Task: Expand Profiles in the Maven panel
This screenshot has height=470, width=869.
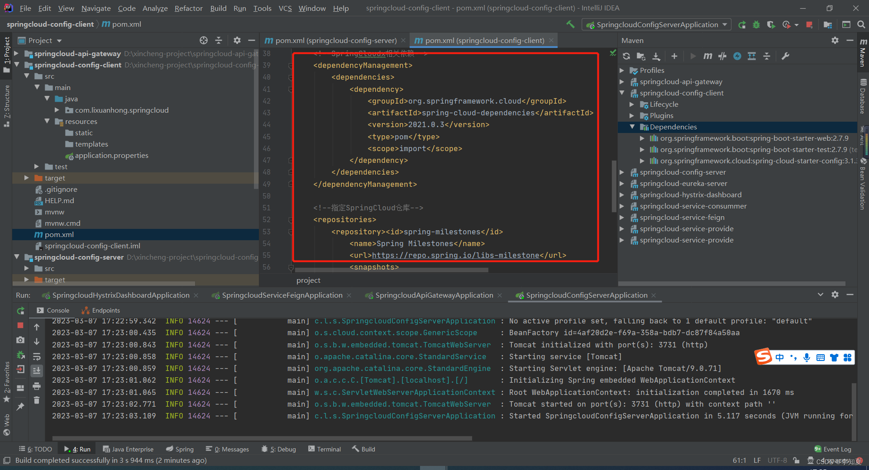Action: [x=622, y=70]
